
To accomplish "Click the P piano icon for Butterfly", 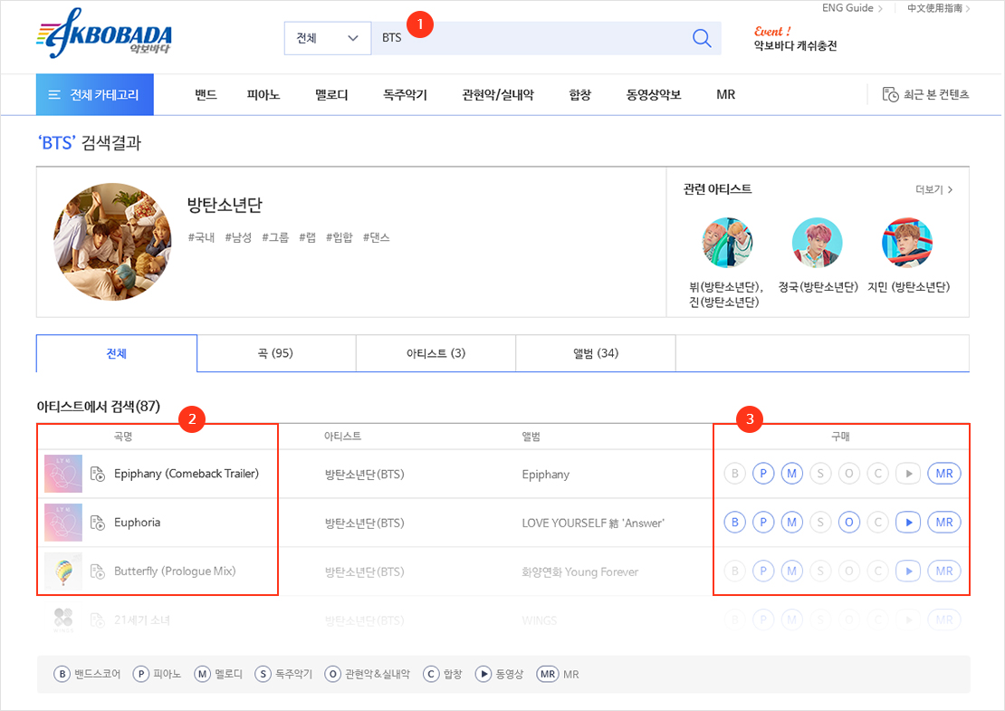I will (762, 572).
